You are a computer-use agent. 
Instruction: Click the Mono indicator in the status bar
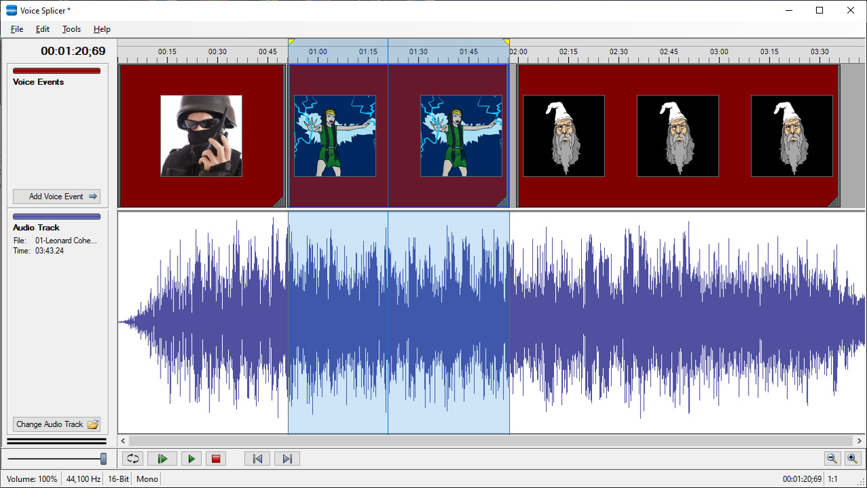click(x=146, y=479)
